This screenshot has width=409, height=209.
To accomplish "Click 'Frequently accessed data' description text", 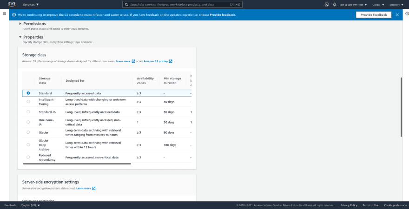I will pos(83,93).
